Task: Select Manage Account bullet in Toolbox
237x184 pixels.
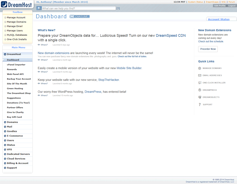Action: (5, 18)
